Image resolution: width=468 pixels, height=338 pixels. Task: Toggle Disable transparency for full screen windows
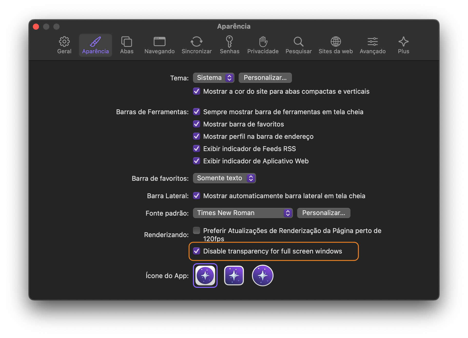coord(197,251)
